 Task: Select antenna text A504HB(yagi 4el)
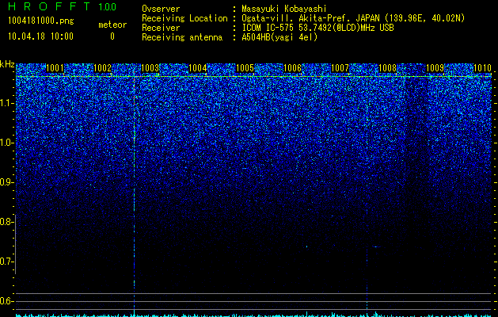(x=279, y=37)
